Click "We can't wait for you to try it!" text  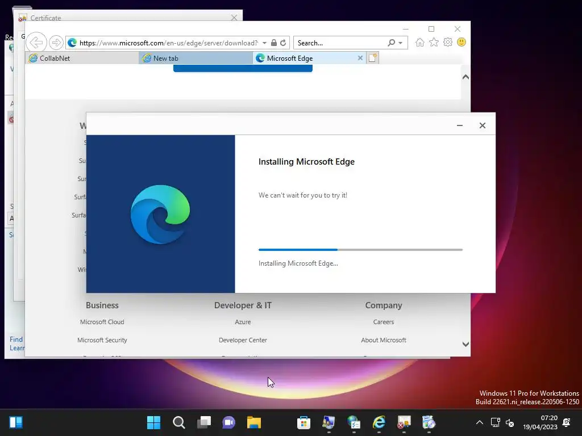pyautogui.click(x=303, y=195)
